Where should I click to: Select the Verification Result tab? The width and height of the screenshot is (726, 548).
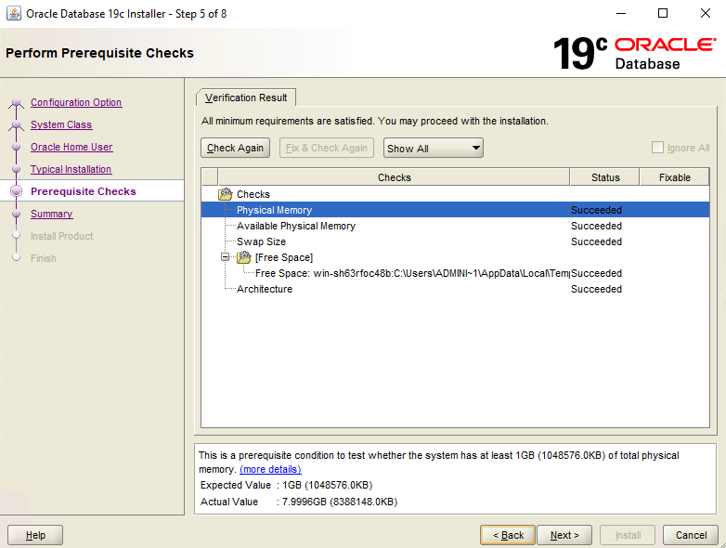tap(246, 98)
